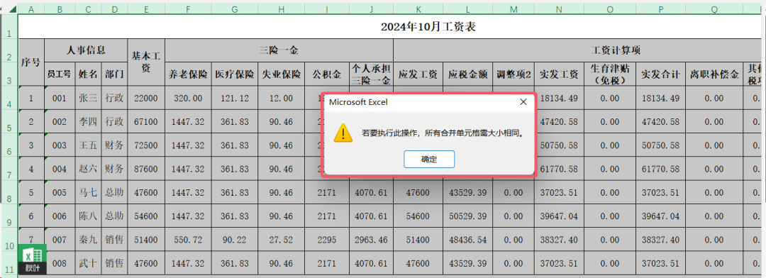Select the 应税金额 header cell
The width and height of the screenshot is (766, 278).
[468, 74]
